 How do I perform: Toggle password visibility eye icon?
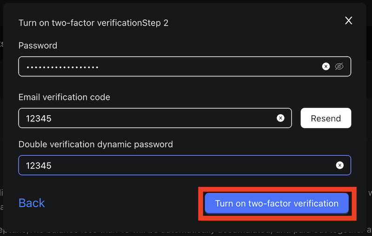pos(339,66)
